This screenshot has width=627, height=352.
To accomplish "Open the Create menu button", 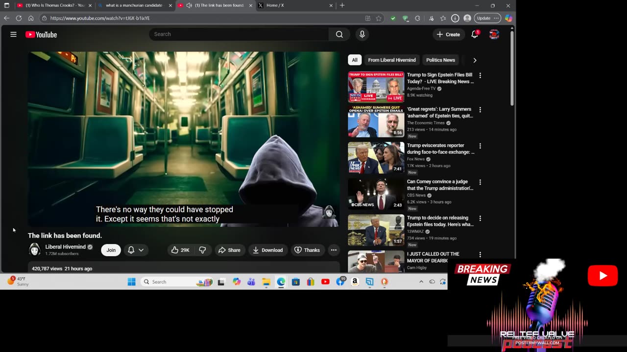I will [x=448, y=34].
